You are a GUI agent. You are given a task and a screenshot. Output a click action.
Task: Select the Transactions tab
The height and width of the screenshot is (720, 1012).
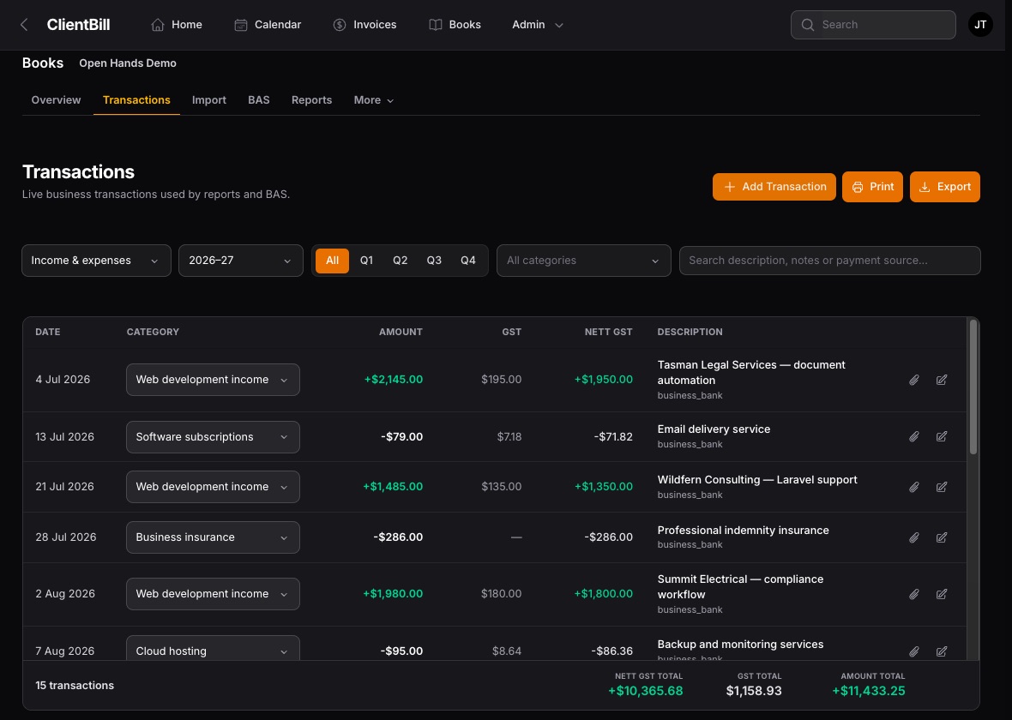coord(136,100)
